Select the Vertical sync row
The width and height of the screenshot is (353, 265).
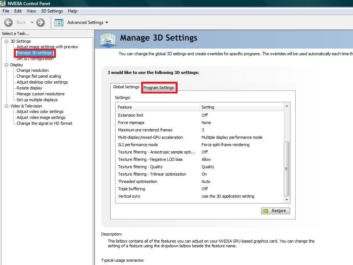coord(200,196)
